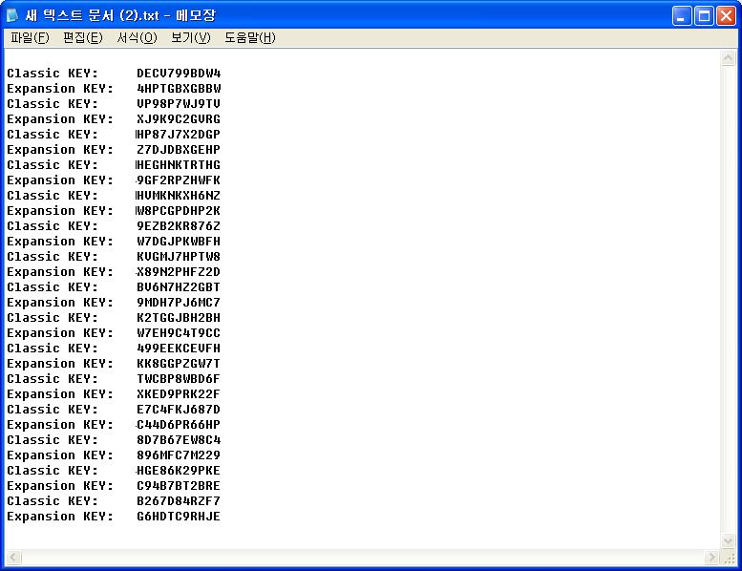Open the 서식(O) menu

click(x=137, y=38)
